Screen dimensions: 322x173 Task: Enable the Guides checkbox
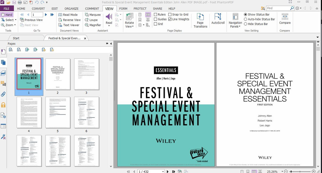click(155, 19)
